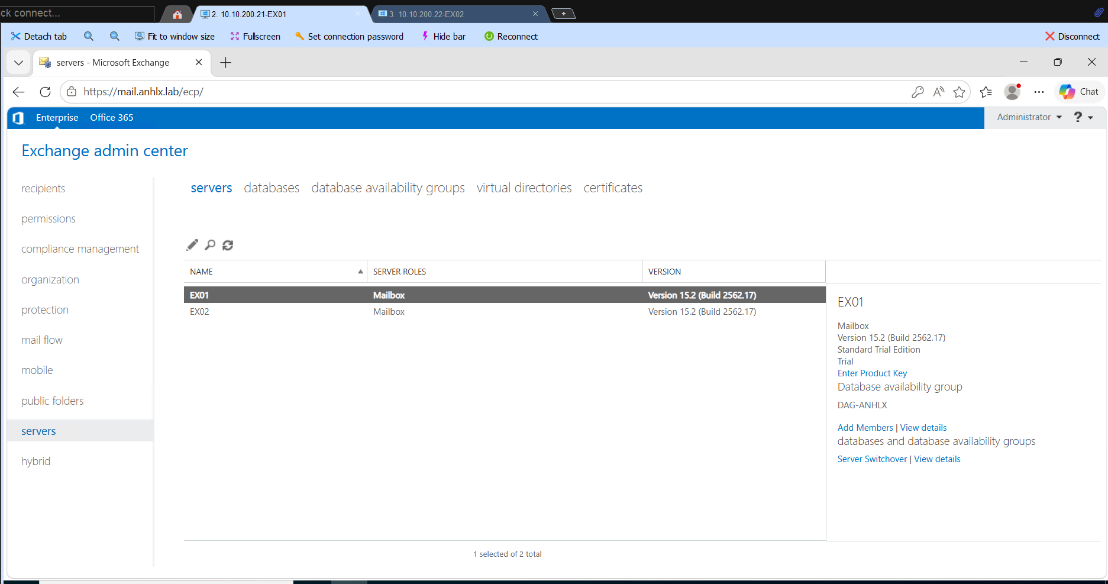Add a new connection tab
This screenshot has width=1108, height=584.
(x=564, y=14)
